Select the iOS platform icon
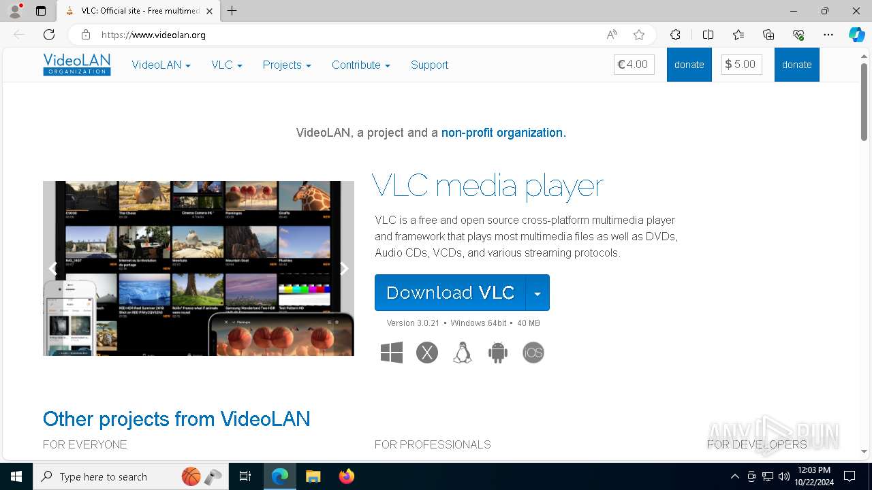The width and height of the screenshot is (872, 490). (533, 353)
